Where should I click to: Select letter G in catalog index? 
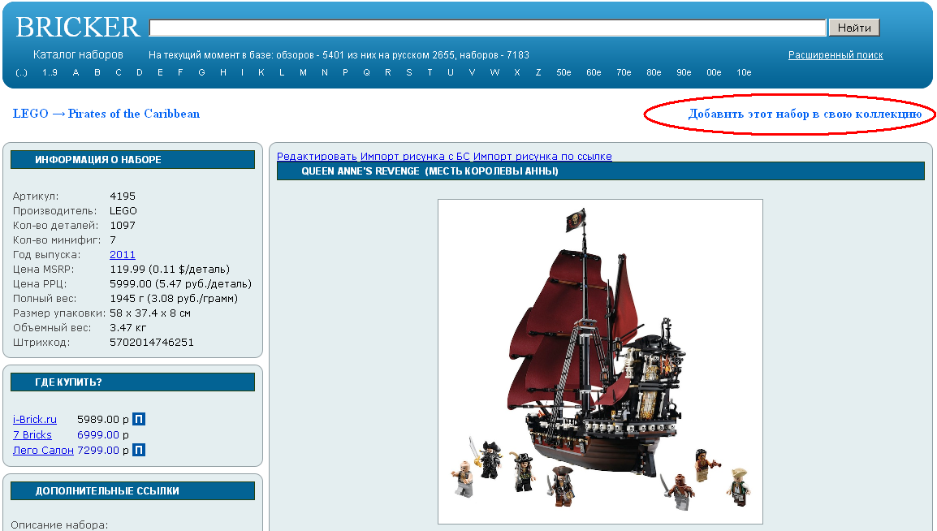pos(201,72)
